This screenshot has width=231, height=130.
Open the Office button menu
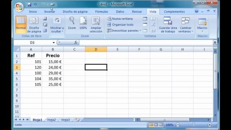pyautogui.click(x=19, y=7)
